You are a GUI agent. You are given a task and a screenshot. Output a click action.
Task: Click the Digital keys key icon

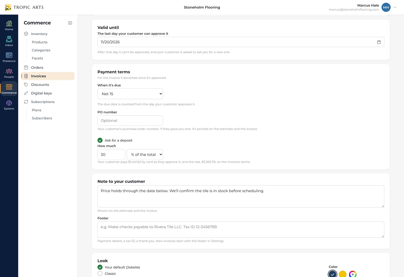click(x=26, y=93)
